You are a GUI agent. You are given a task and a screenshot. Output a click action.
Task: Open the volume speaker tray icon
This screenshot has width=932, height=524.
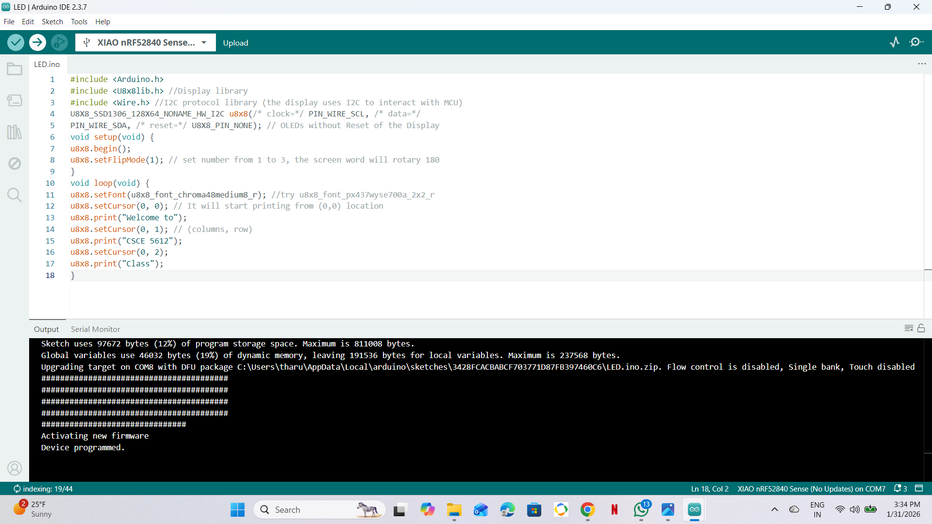[x=855, y=509]
